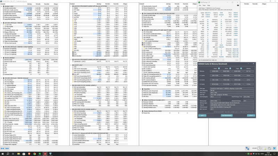Open the Tools menu in ZenTimings

click(x=204, y=6)
